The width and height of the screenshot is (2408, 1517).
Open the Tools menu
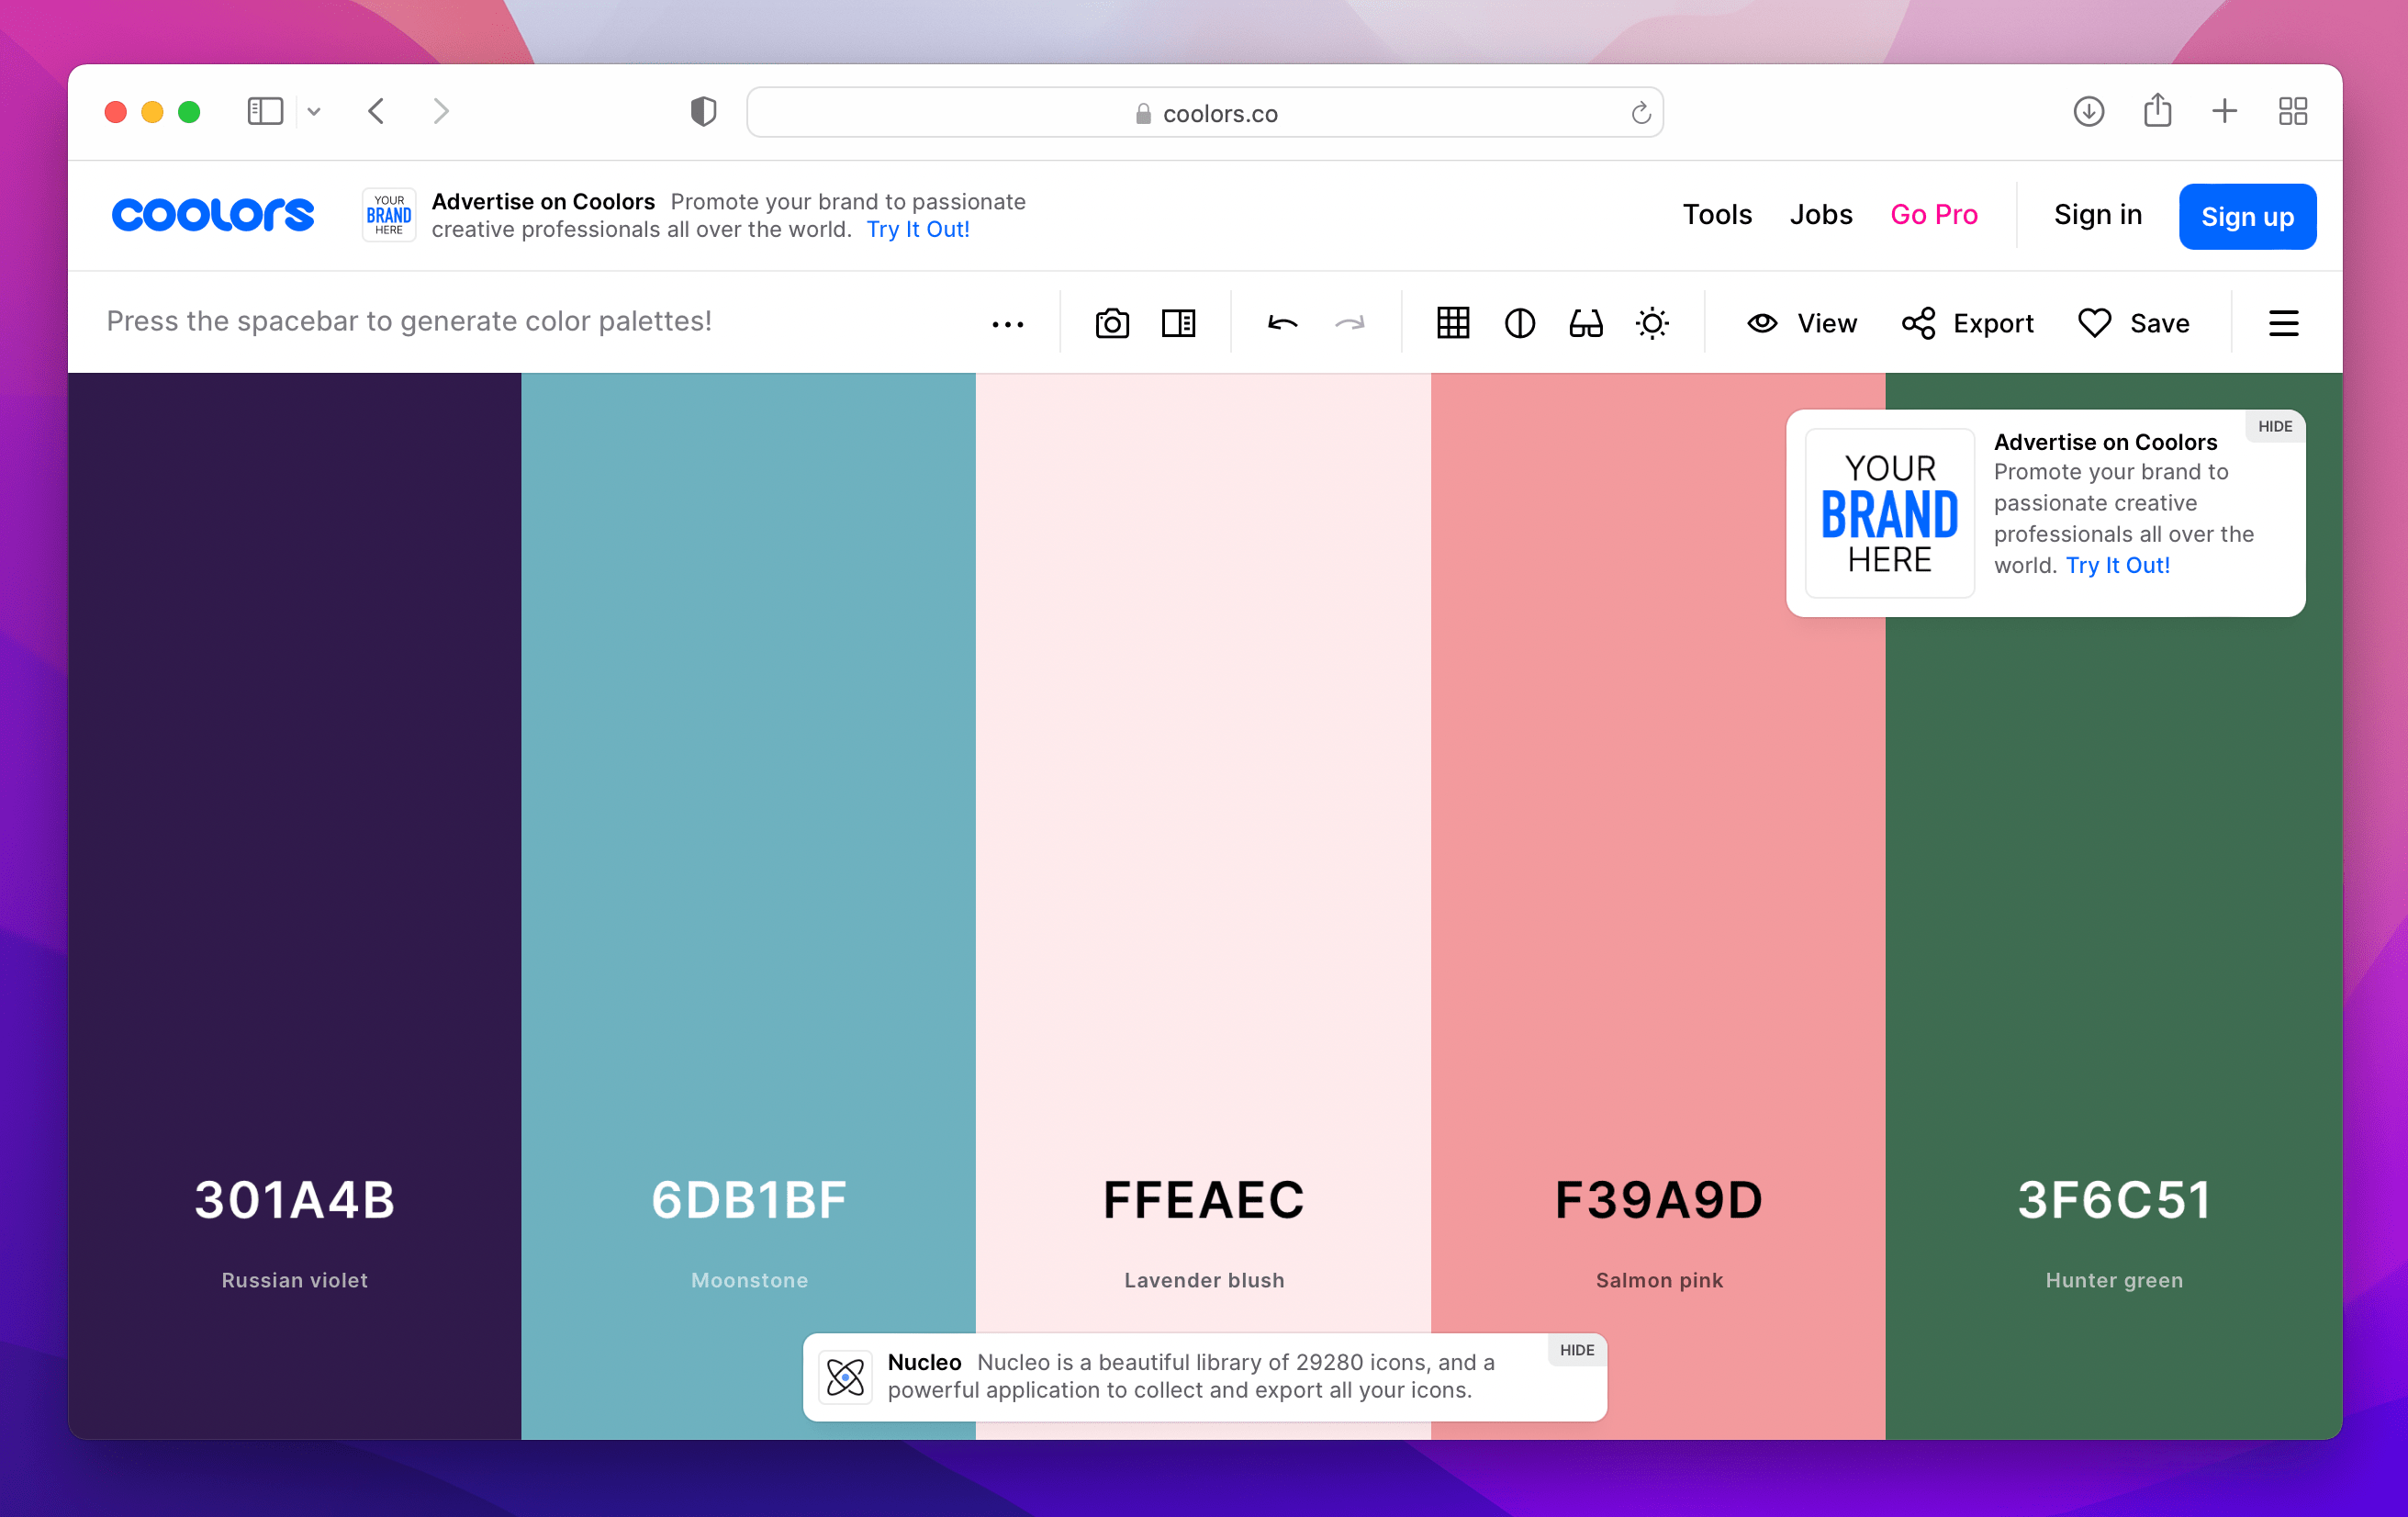[x=1717, y=214]
